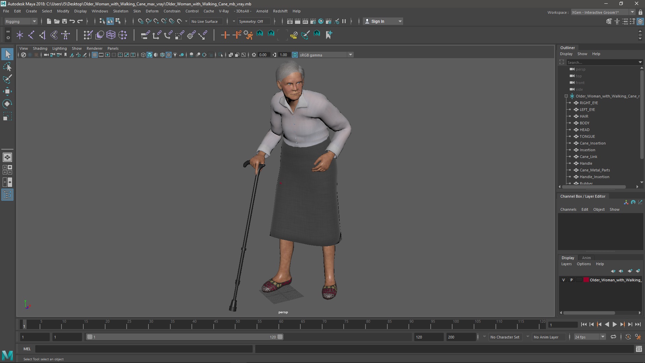Click the Save scene icon

pos(64,21)
